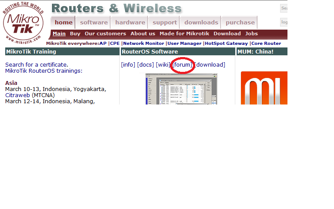This screenshot has height=209, width=334.
Task: Follow the AP link
Action: click(103, 43)
